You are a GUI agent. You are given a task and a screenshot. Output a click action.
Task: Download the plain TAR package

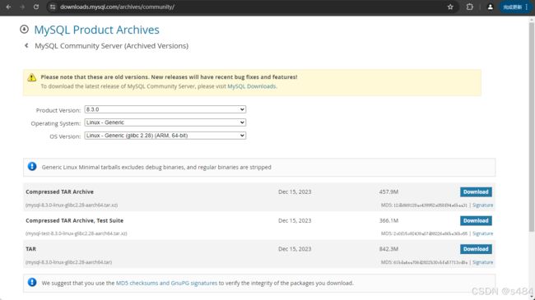tap(476, 249)
